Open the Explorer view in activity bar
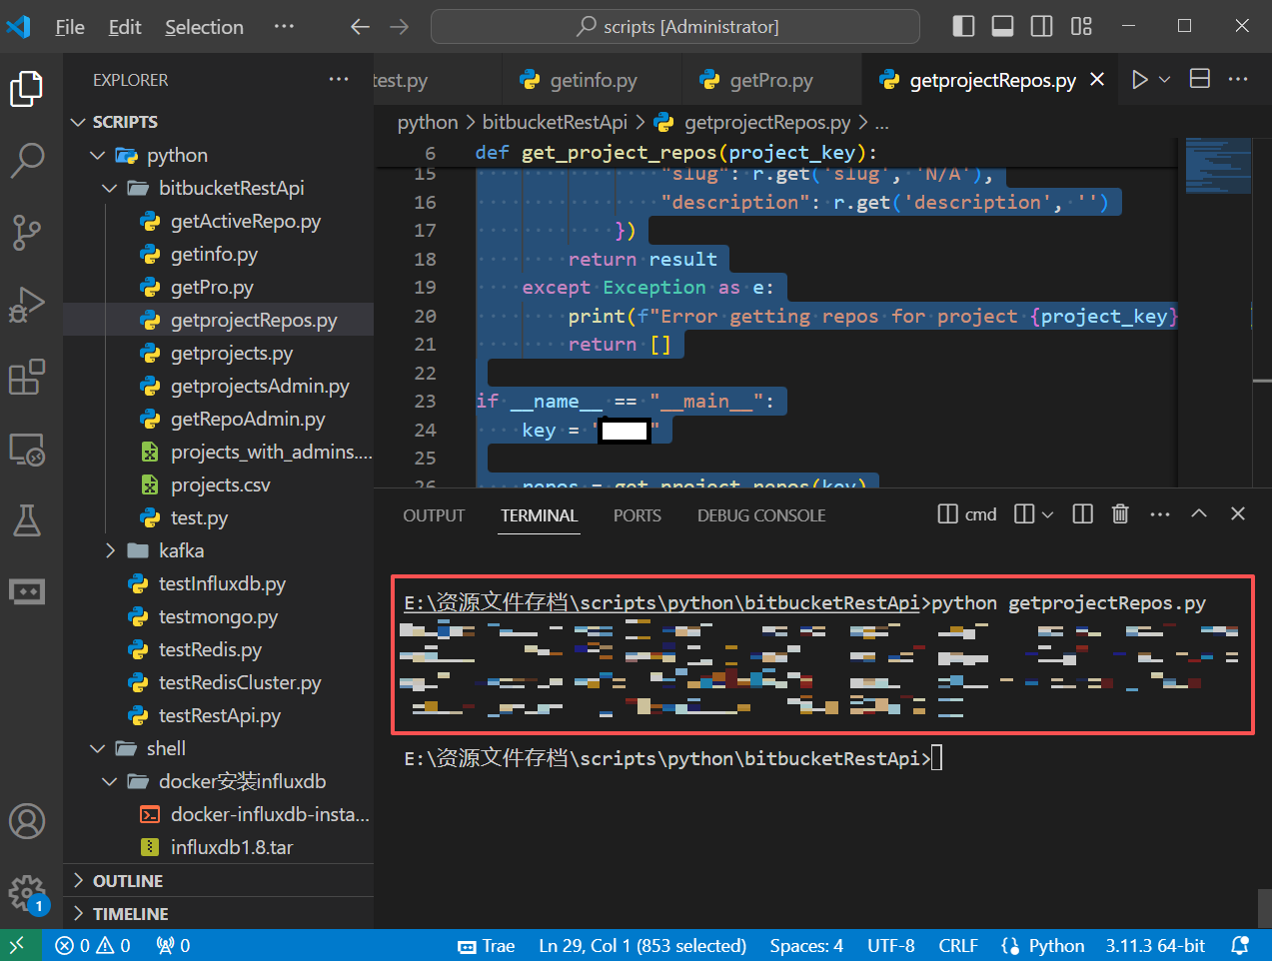This screenshot has height=961, width=1272. pyautogui.click(x=27, y=89)
